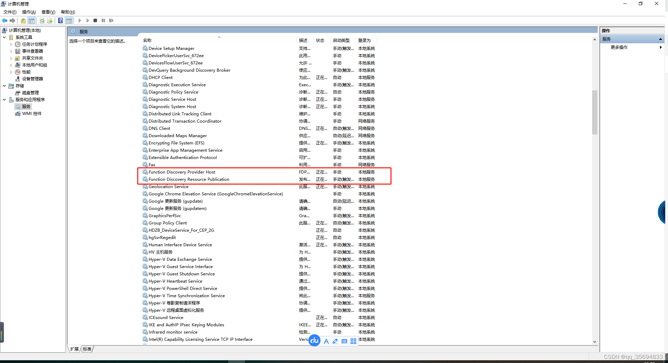
Task: Select IKE and AuthIP IPsec Keying Modules
Action: point(259,325)
